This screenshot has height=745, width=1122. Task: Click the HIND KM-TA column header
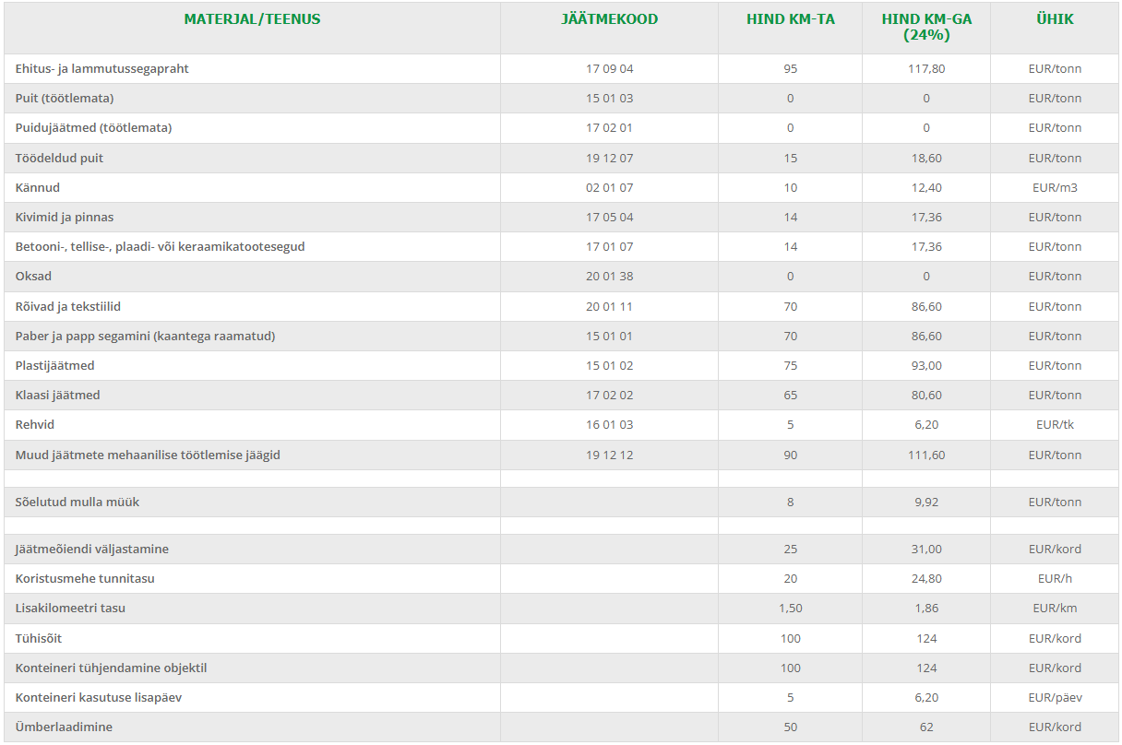790,19
